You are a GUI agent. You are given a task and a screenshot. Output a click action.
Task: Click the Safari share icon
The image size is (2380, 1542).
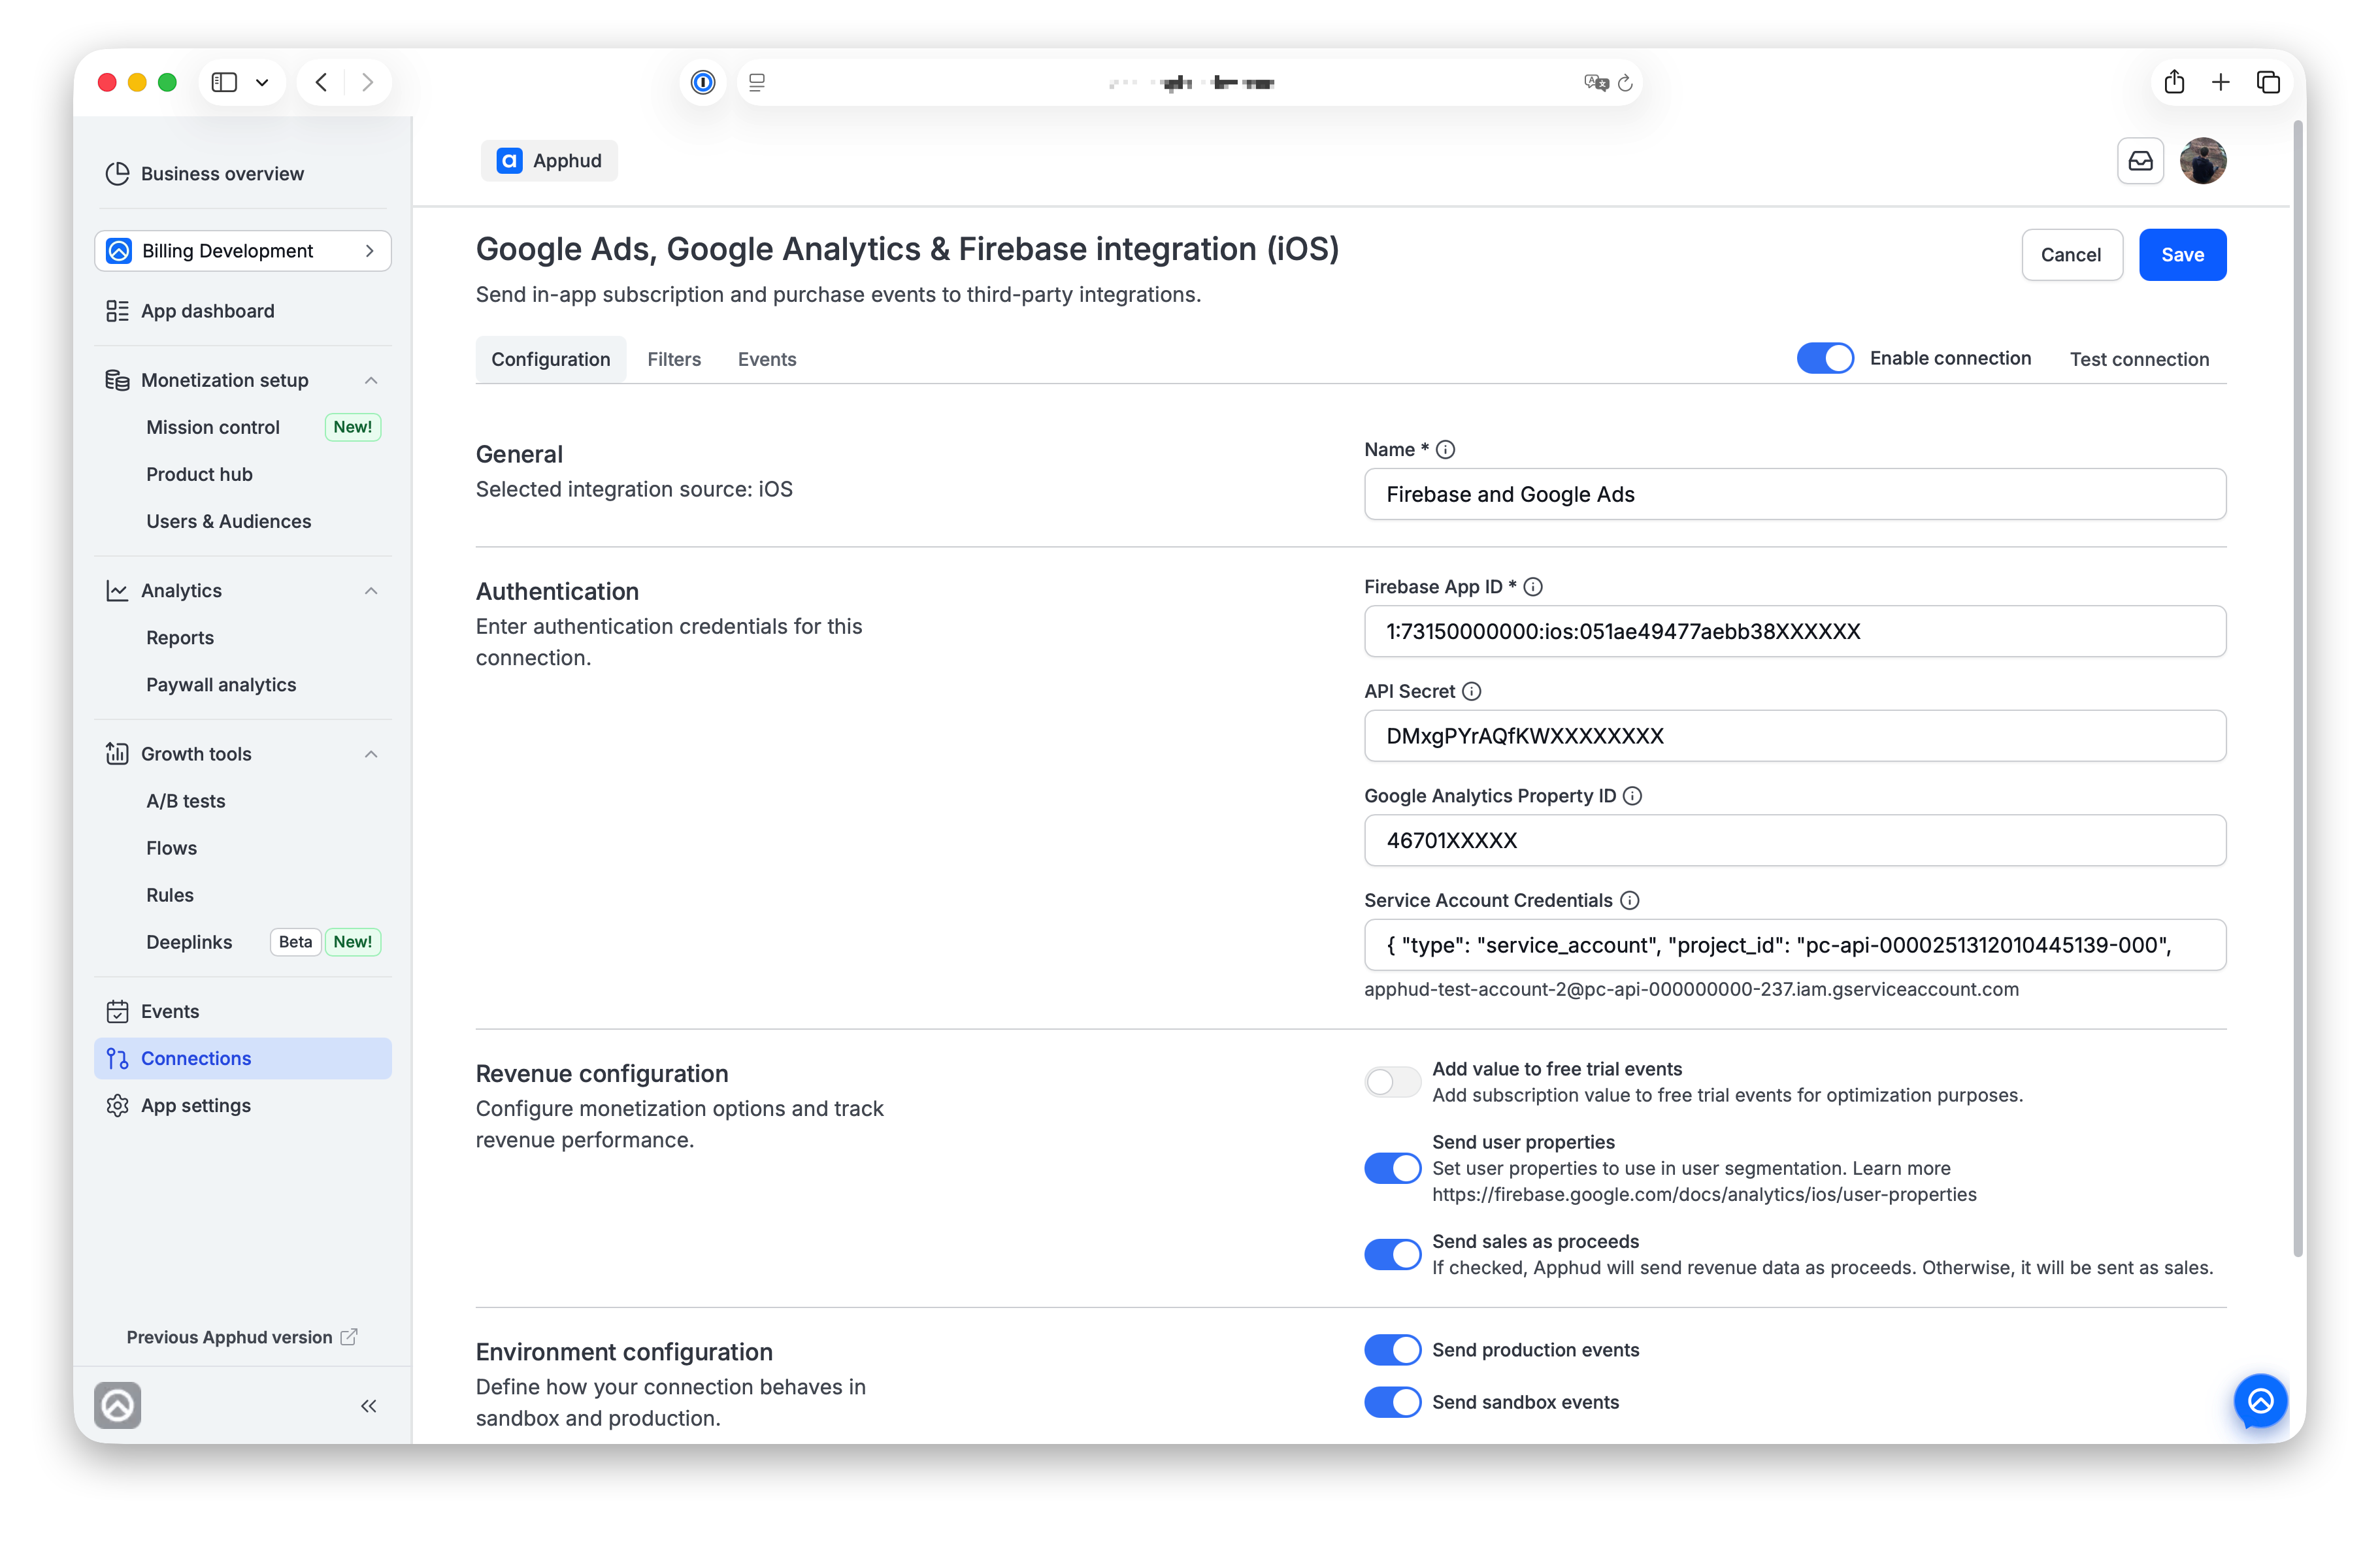tap(2174, 82)
